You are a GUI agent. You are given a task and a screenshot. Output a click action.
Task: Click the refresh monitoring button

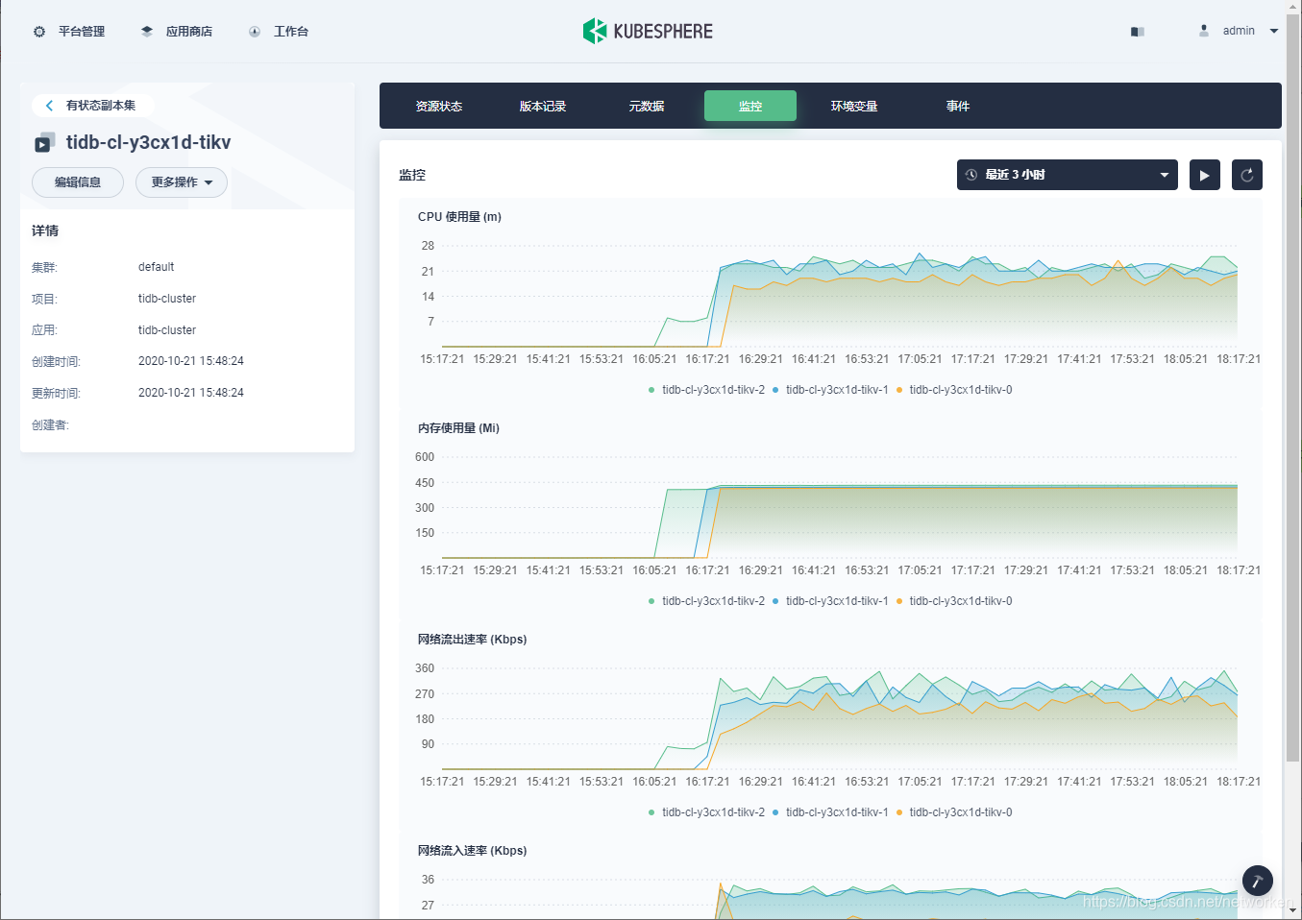tap(1247, 175)
